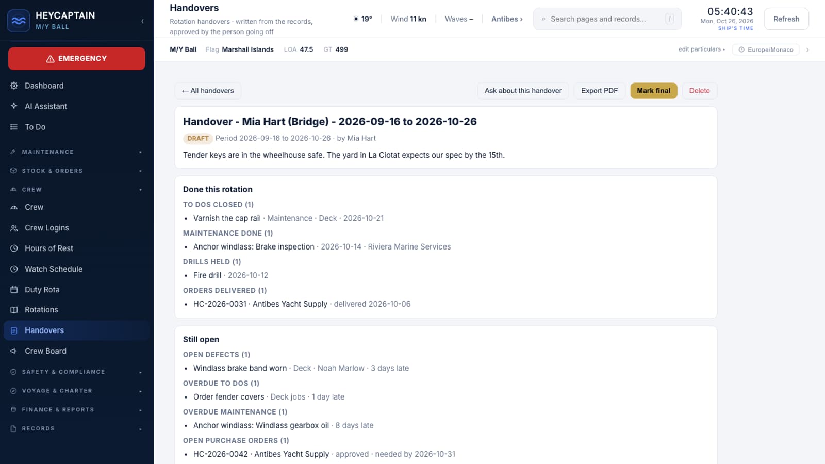The width and height of the screenshot is (825, 464).
Task: Select the Watch Schedule clock icon
Action: pyautogui.click(x=14, y=269)
